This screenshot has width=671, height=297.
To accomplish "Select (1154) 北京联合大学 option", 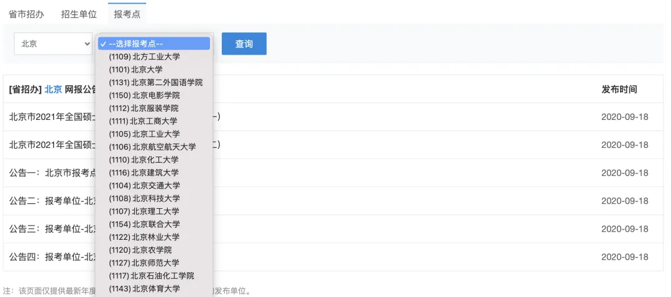I will (x=154, y=224).
